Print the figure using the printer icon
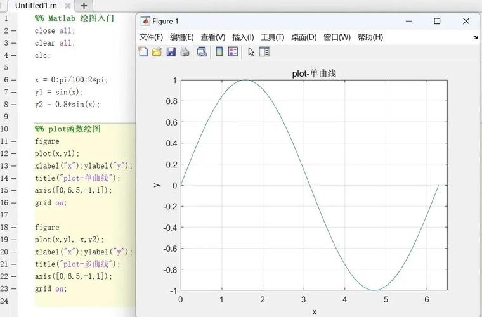Viewport: 482px width, 317px height. point(185,51)
